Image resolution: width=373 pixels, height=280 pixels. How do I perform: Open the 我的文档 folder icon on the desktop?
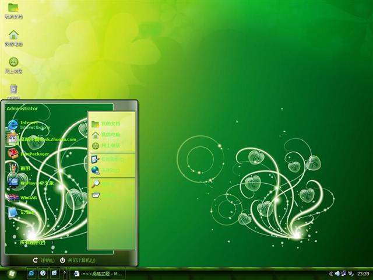[13, 10]
